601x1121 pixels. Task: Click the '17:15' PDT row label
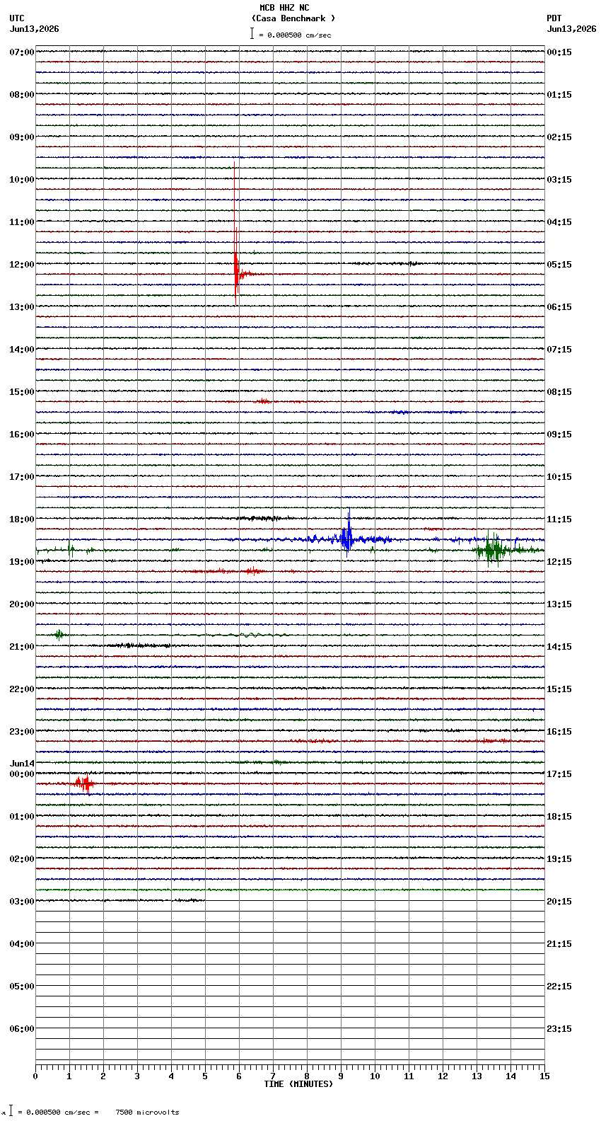[x=559, y=774]
